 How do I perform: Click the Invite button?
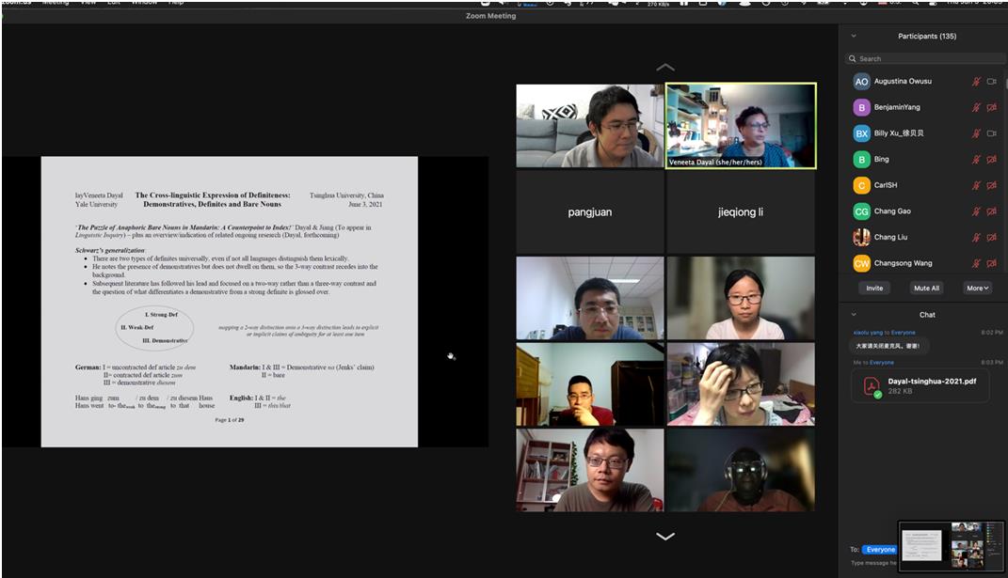(874, 289)
